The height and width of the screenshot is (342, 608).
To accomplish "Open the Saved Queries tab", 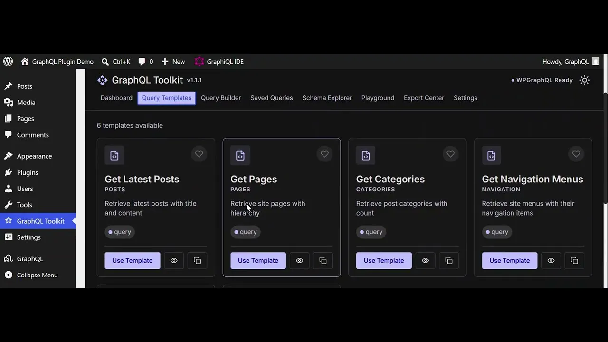I will click(272, 98).
